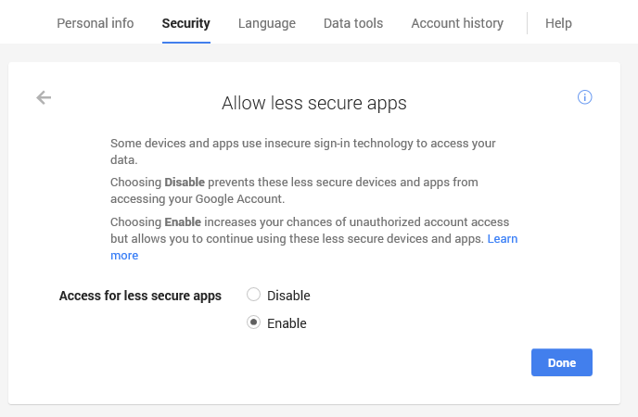
Task: Select the Disable radio button
Action: (x=253, y=295)
